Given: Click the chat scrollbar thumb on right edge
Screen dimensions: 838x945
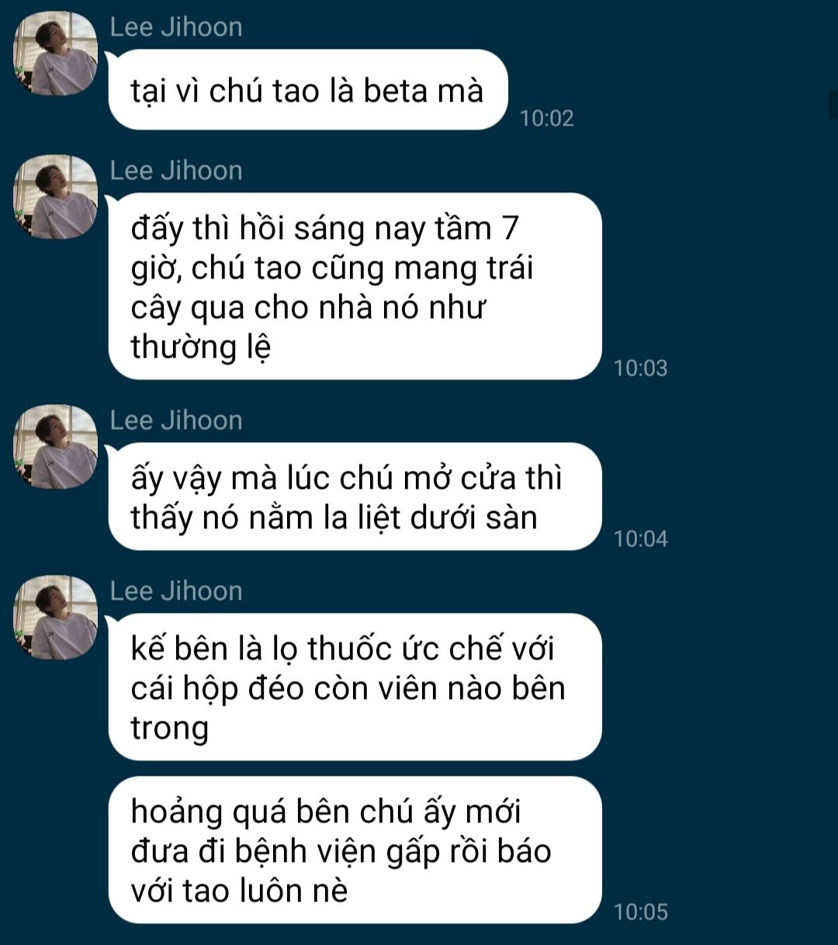Looking at the screenshot, I should [x=833, y=103].
